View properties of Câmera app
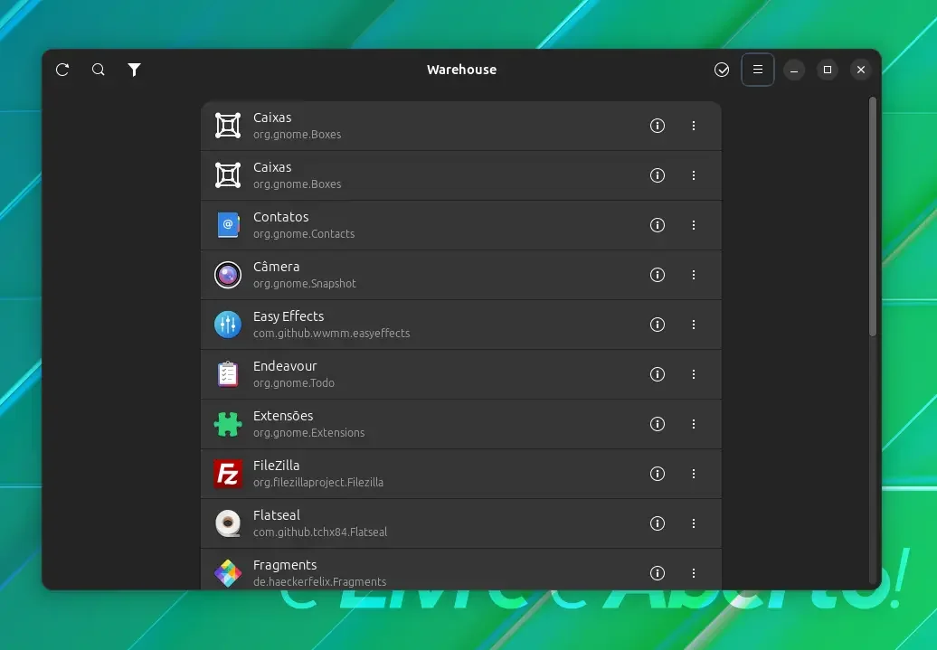This screenshot has height=650, width=937. coord(658,275)
